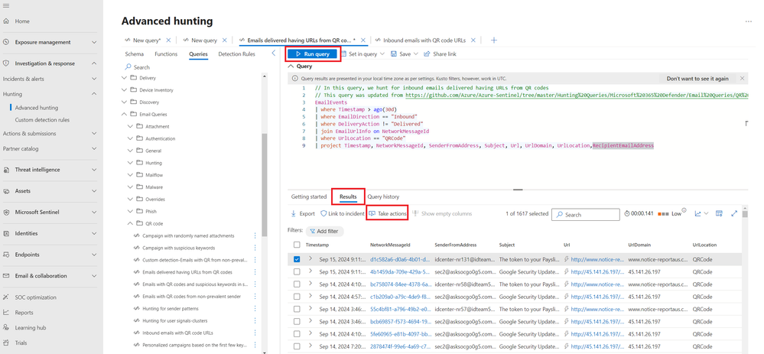The image size is (764, 354).
Task: Open more options for Campaign with suspicious keywords
Action: click(x=255, y=248)
